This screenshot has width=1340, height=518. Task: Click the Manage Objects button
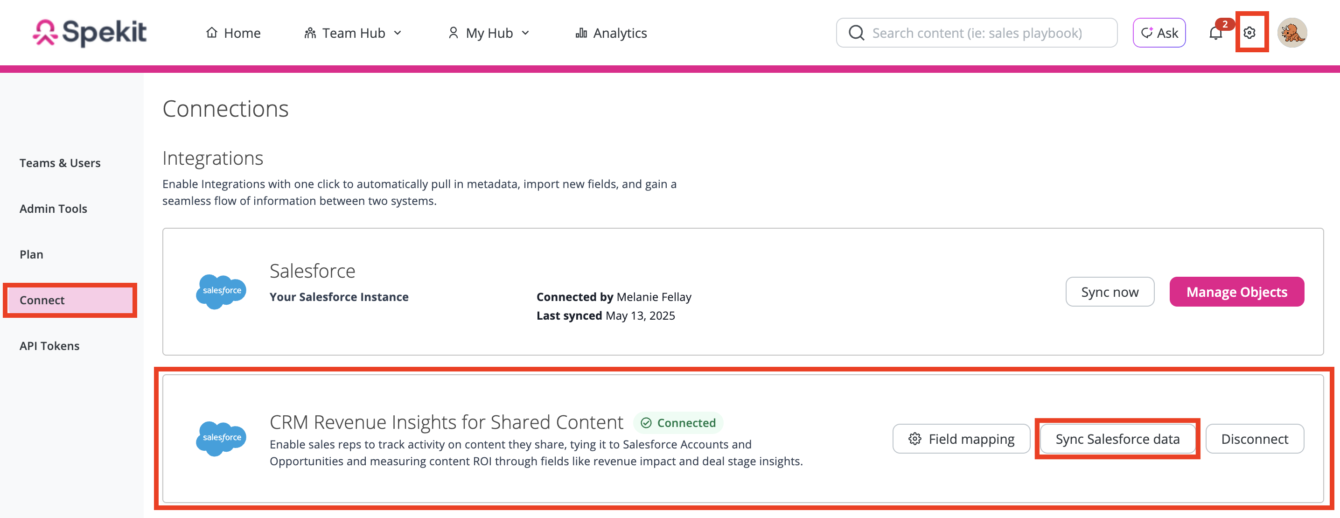pos(1236,292)
